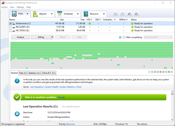Image resolution: width=175 pixels, height=126 pixels.
Task: Click the first panel-layout toolbar icon
Action: tap(115, 14)
